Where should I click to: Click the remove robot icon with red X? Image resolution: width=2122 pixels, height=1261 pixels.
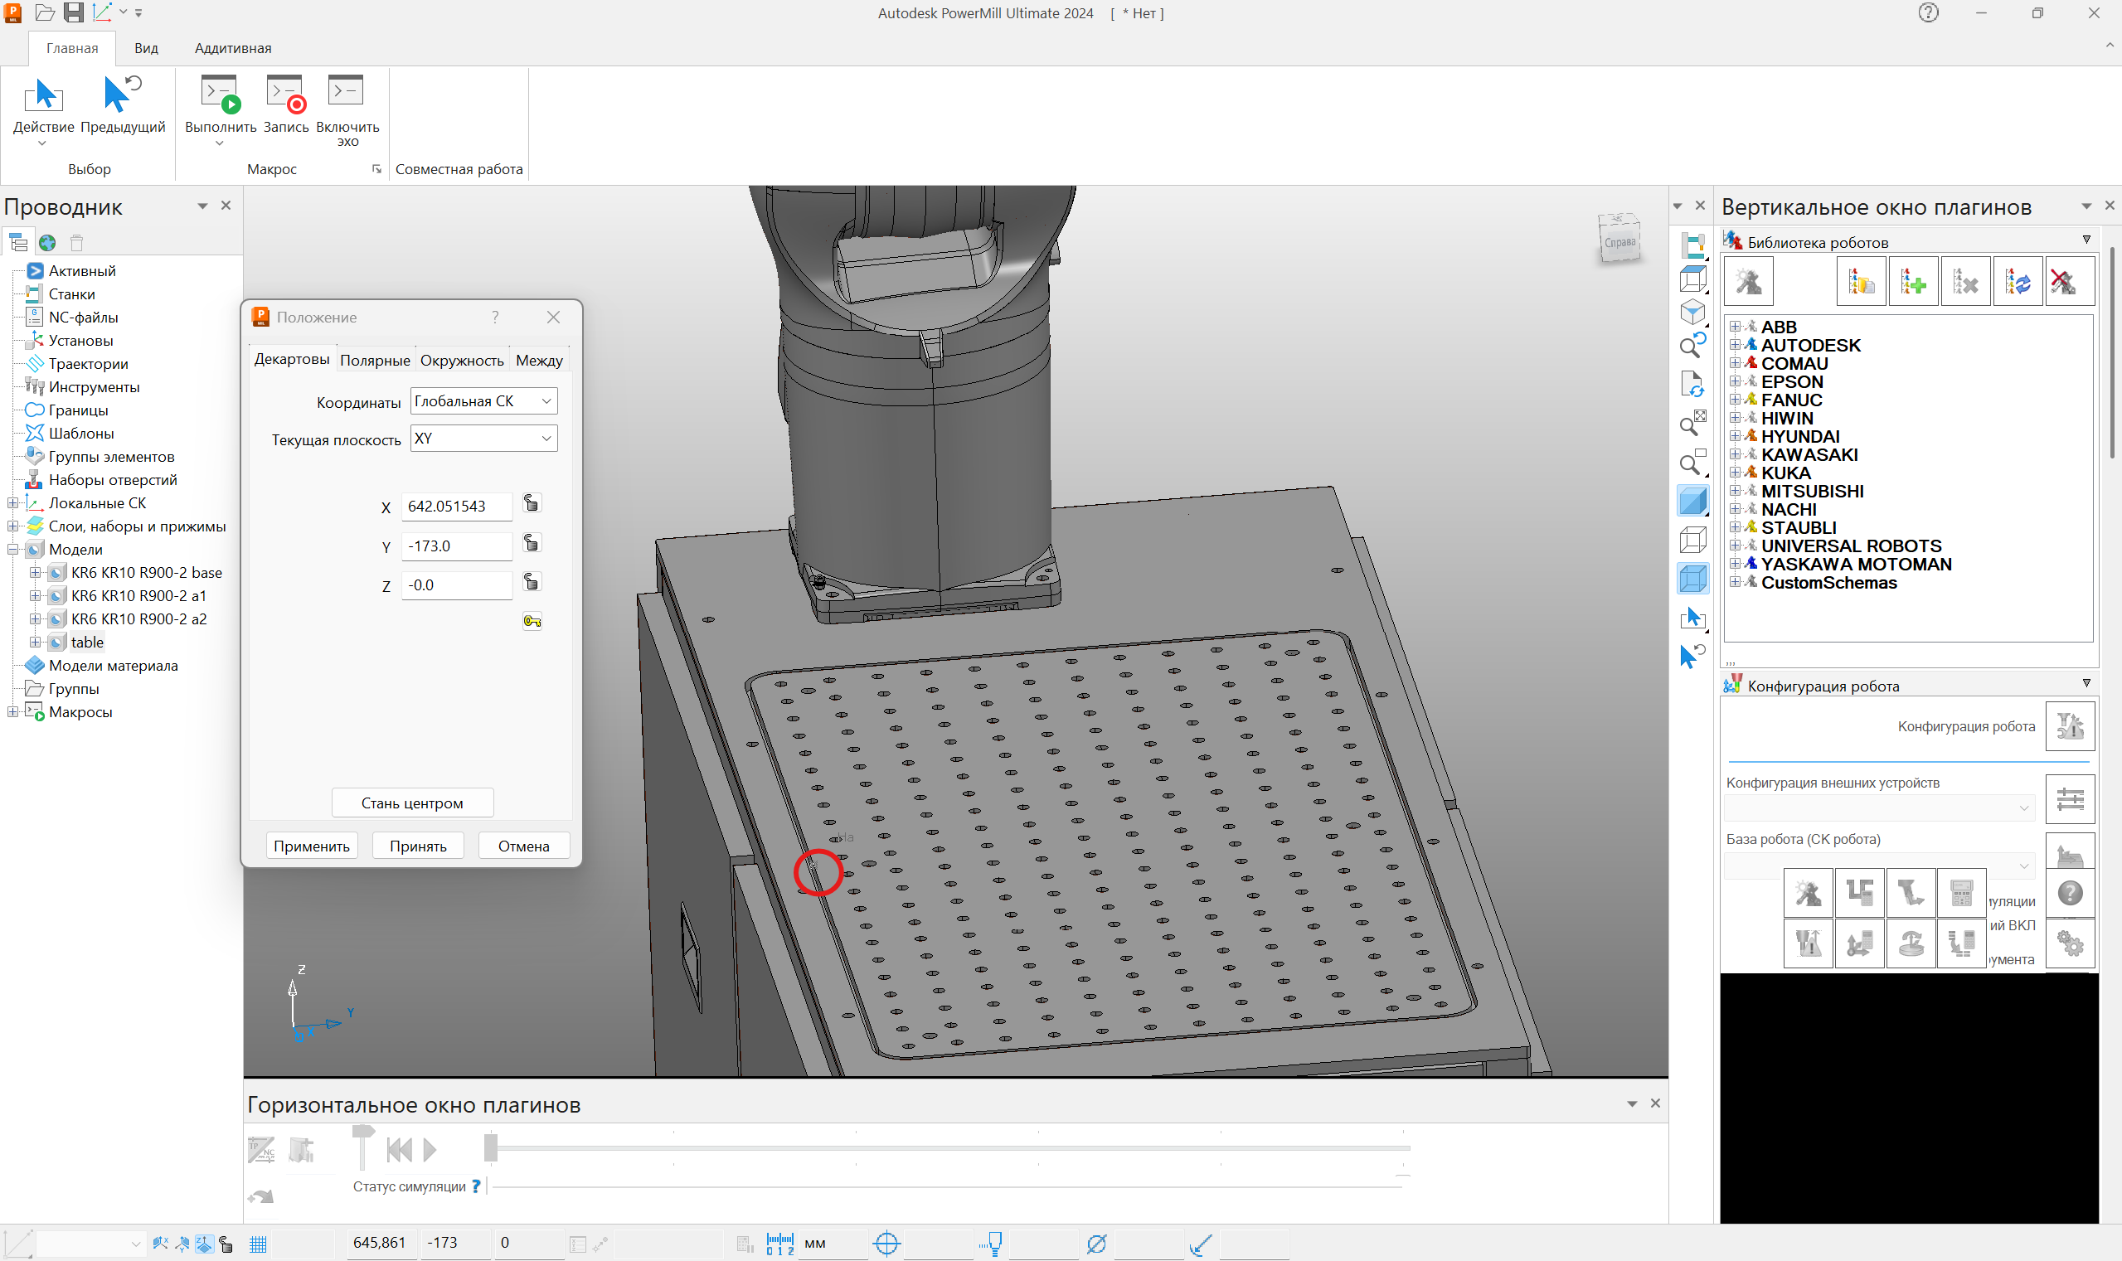(x=2069, y=281)
